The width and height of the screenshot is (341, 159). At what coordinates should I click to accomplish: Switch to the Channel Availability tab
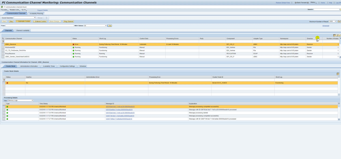point(23,31)
